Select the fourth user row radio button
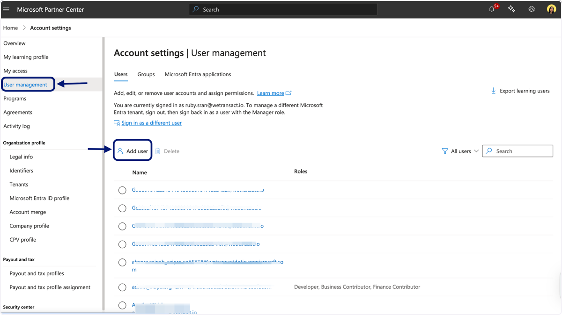 point(122,244)
